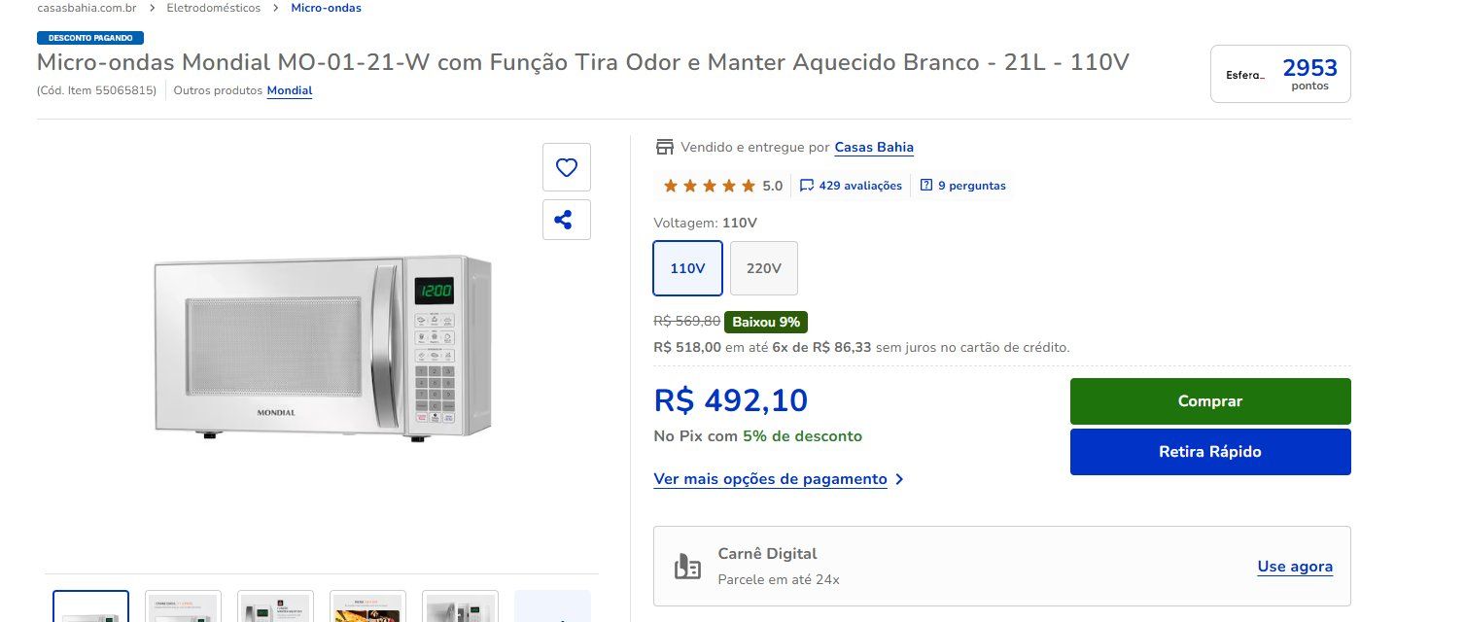Image resolution: width=1465 pixels, height=622 pixels.
Task: Click the Carnê Digital booklet icon
Action: [687, 567]
